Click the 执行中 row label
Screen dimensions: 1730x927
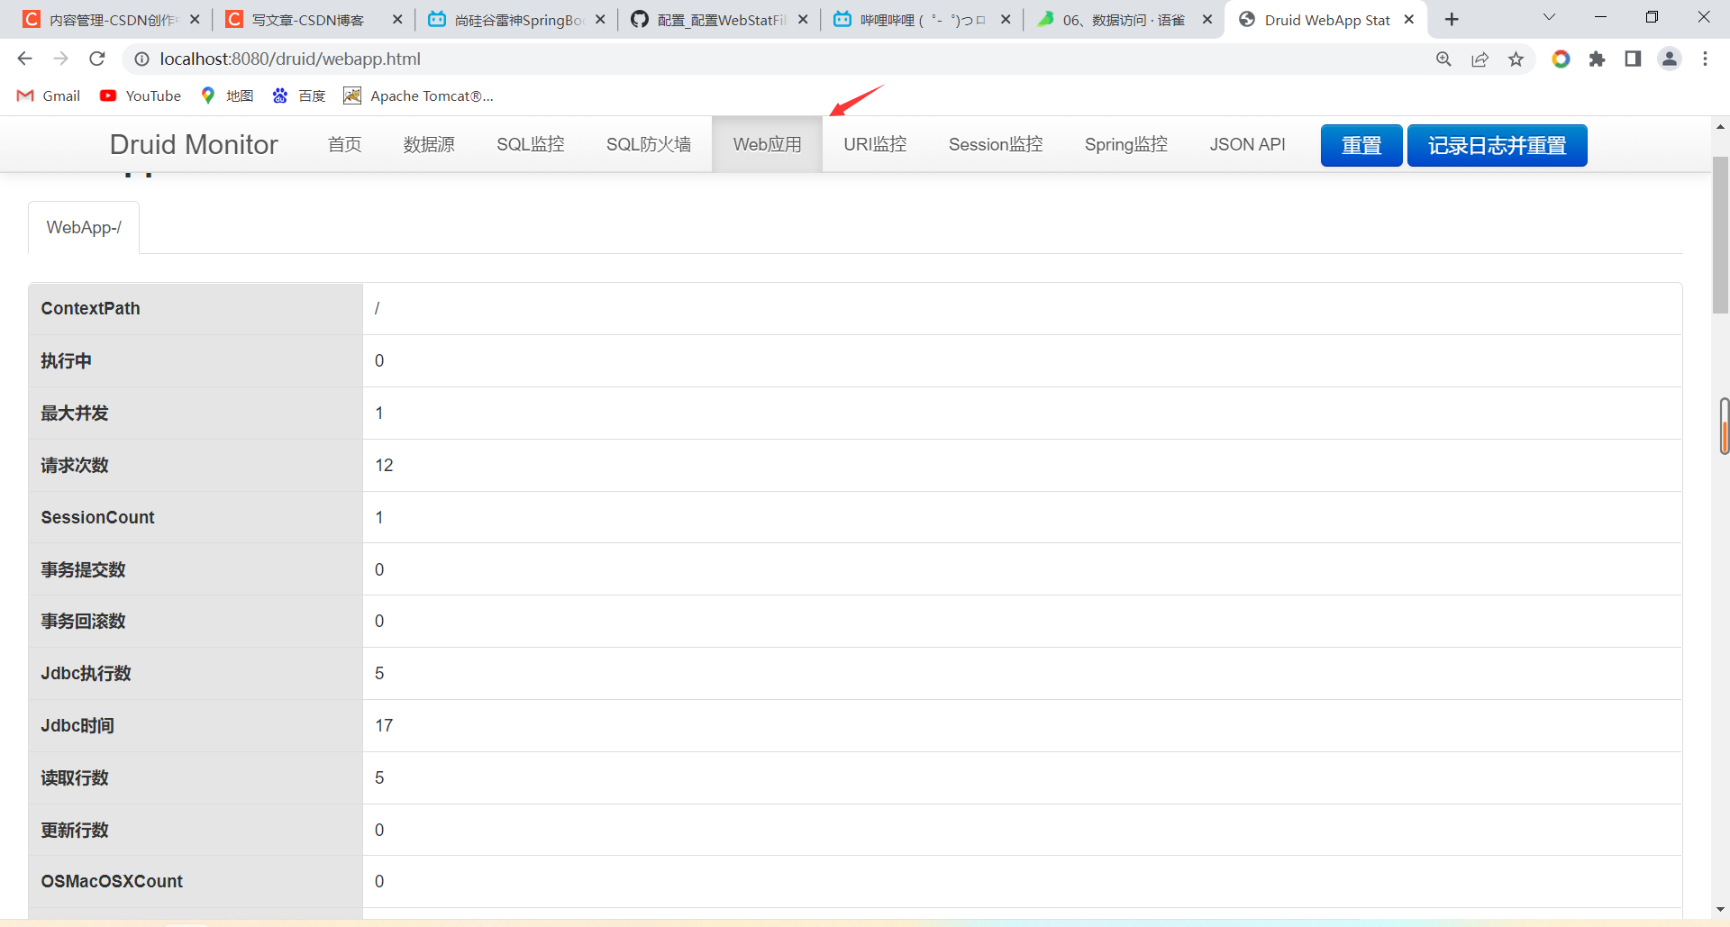[x=66, y=360]
